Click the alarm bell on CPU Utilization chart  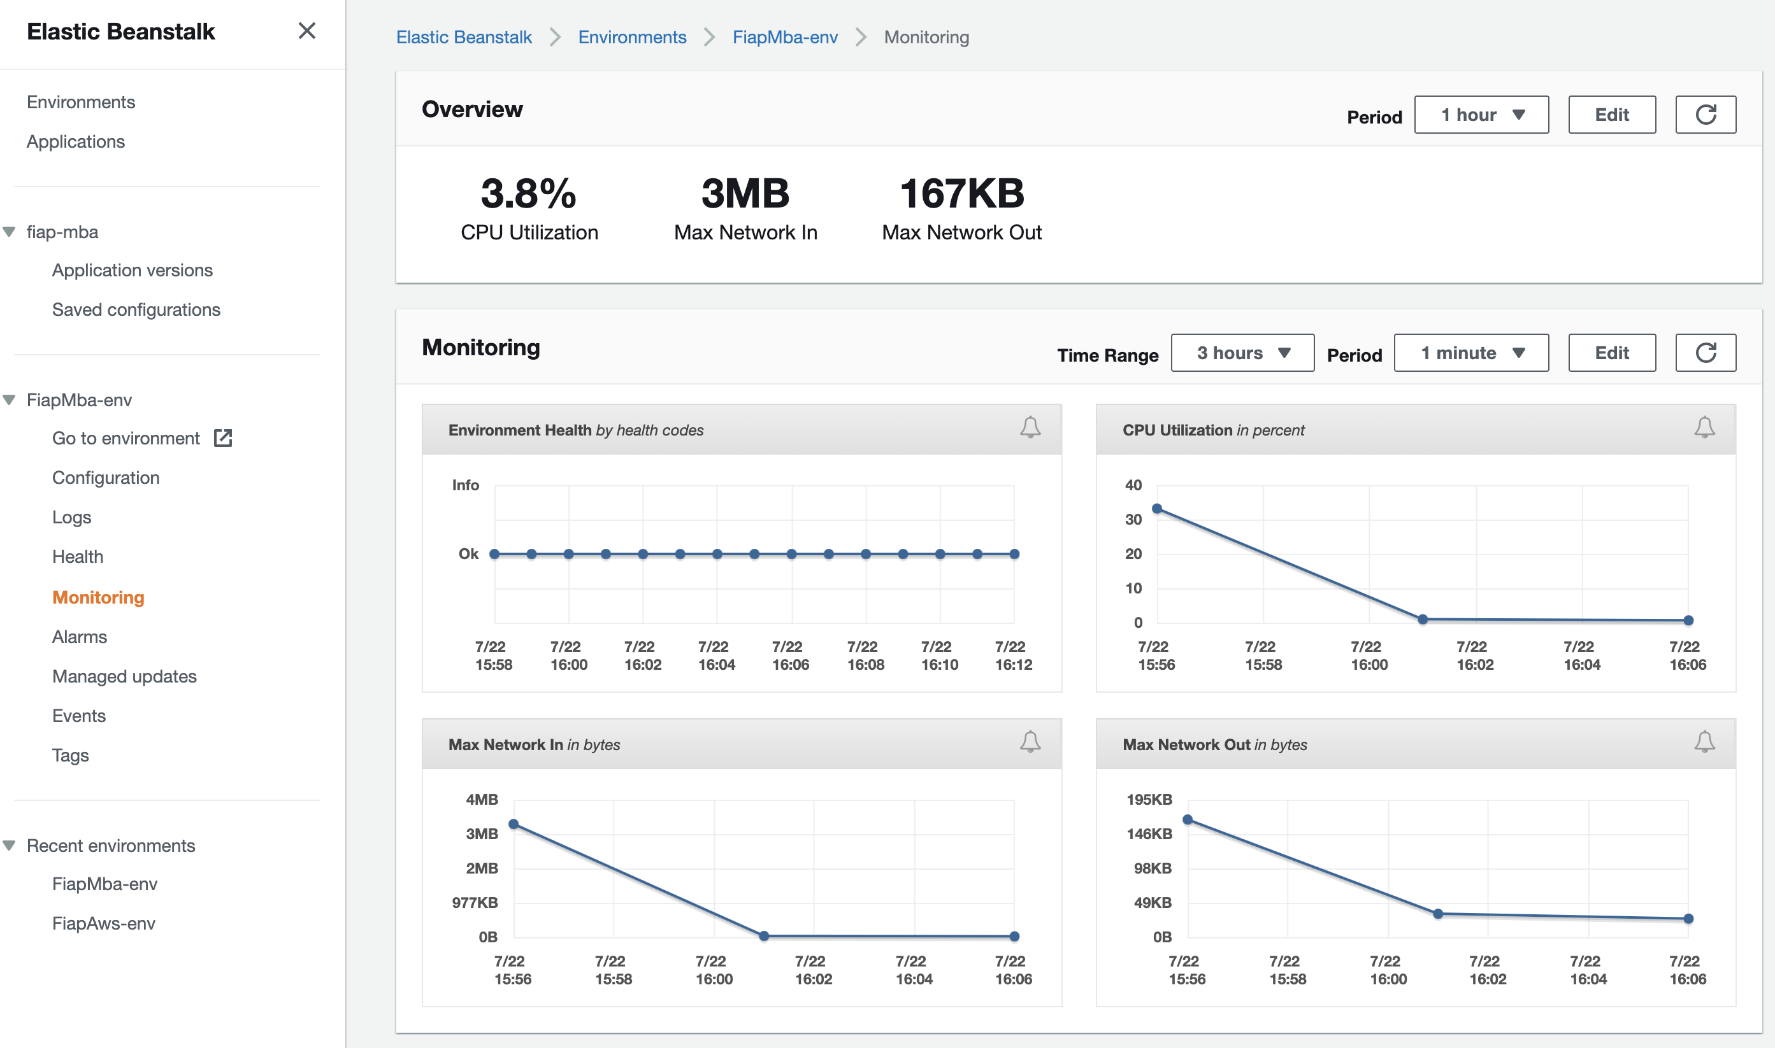point(1704,427)
